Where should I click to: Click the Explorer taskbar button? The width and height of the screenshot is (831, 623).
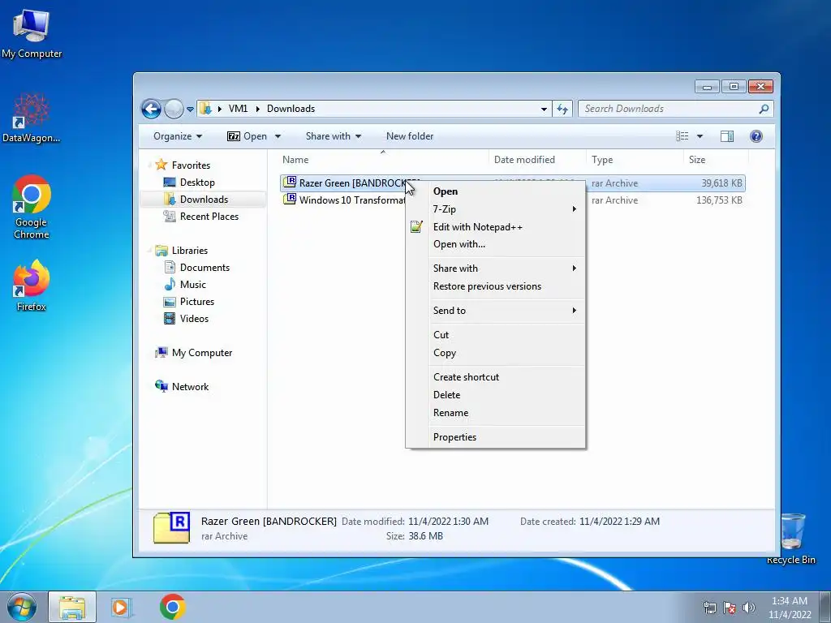pos(72,607)
